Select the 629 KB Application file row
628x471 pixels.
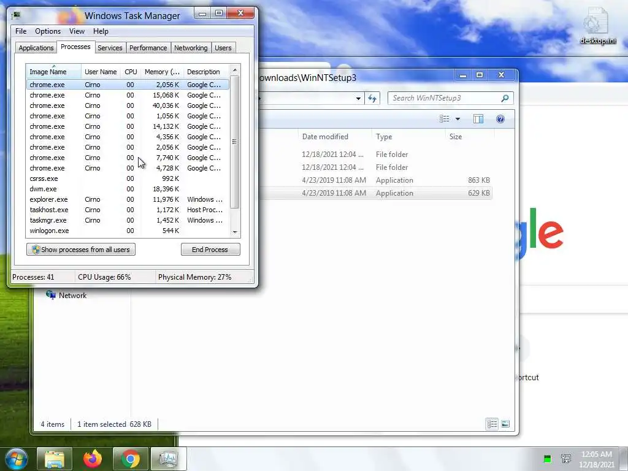click(375, 193)
